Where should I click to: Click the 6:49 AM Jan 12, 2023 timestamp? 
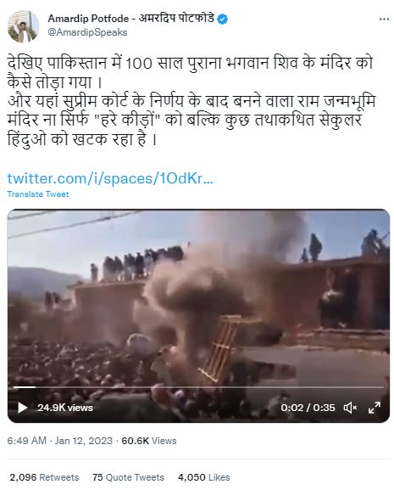[x=59, y=441]
